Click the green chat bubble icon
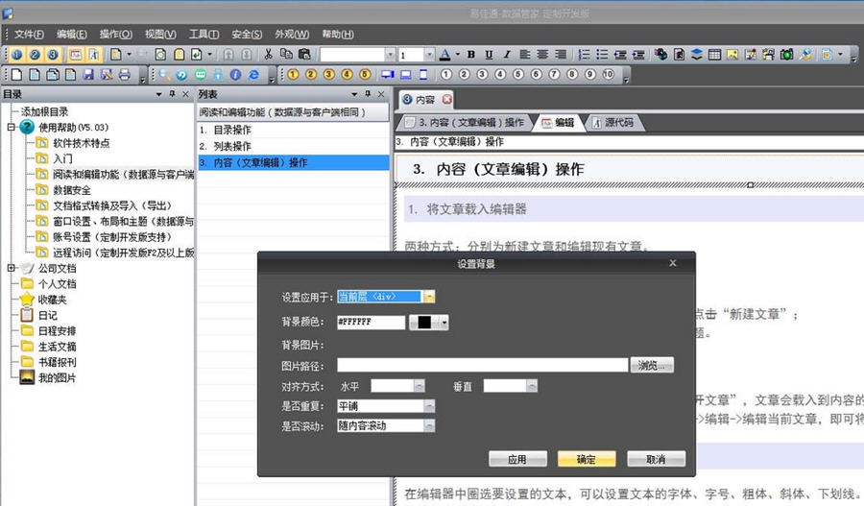Screen dimensions: 864x506 click(x=200, y=75)
